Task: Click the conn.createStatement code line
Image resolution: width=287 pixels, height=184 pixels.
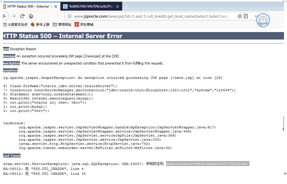Action: pos(48,95)
